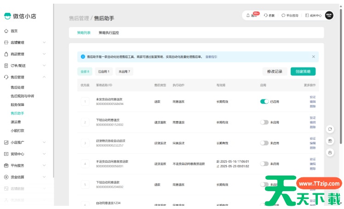The height and width of the screenshot is (209, 344).
Task: Filter strategies by 未启用 7
Action: point(124,71)
